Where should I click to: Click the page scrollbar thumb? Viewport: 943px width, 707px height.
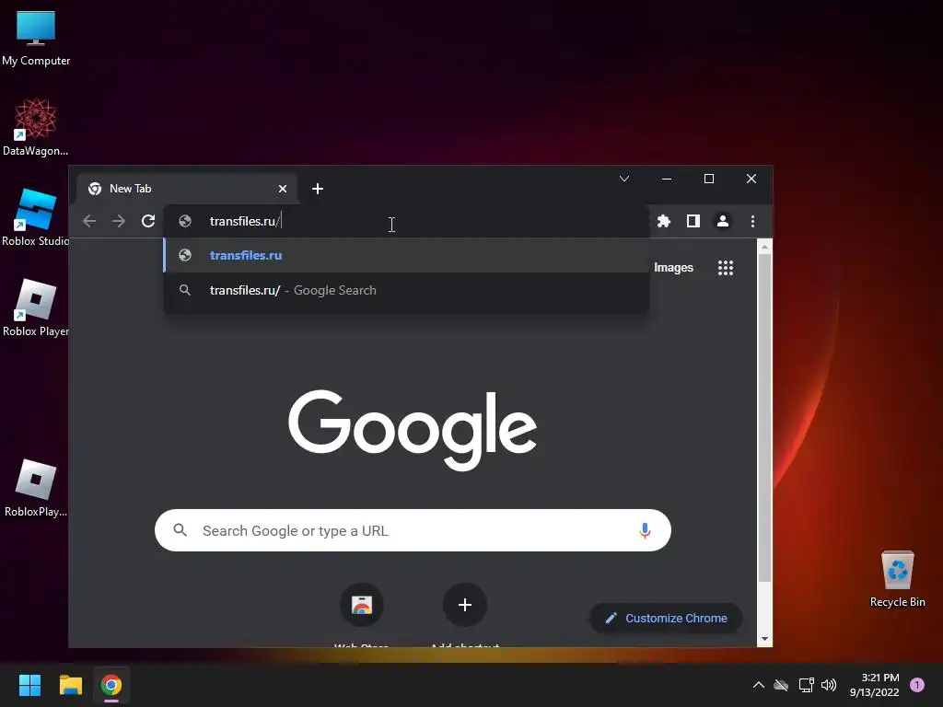764,418
